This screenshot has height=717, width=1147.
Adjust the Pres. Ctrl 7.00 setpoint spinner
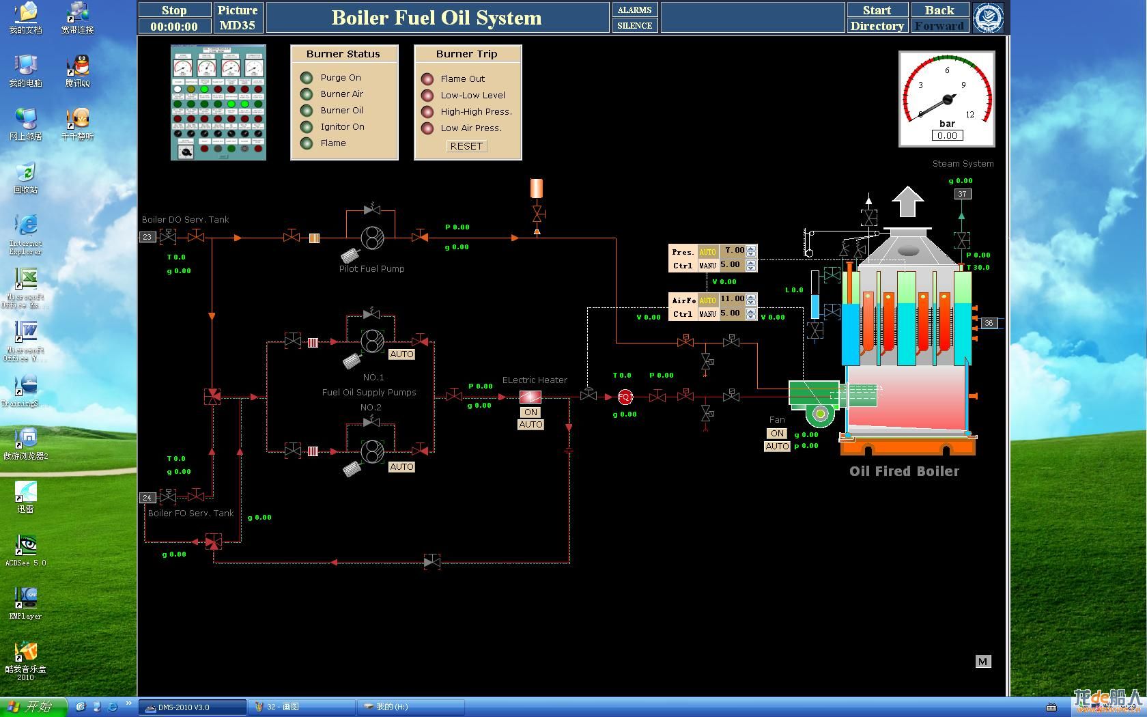click(x=751, y=251)
